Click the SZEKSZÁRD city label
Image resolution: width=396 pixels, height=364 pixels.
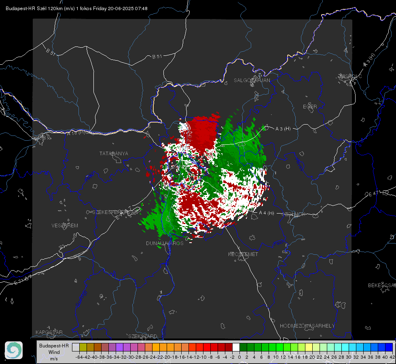(143, 336)
